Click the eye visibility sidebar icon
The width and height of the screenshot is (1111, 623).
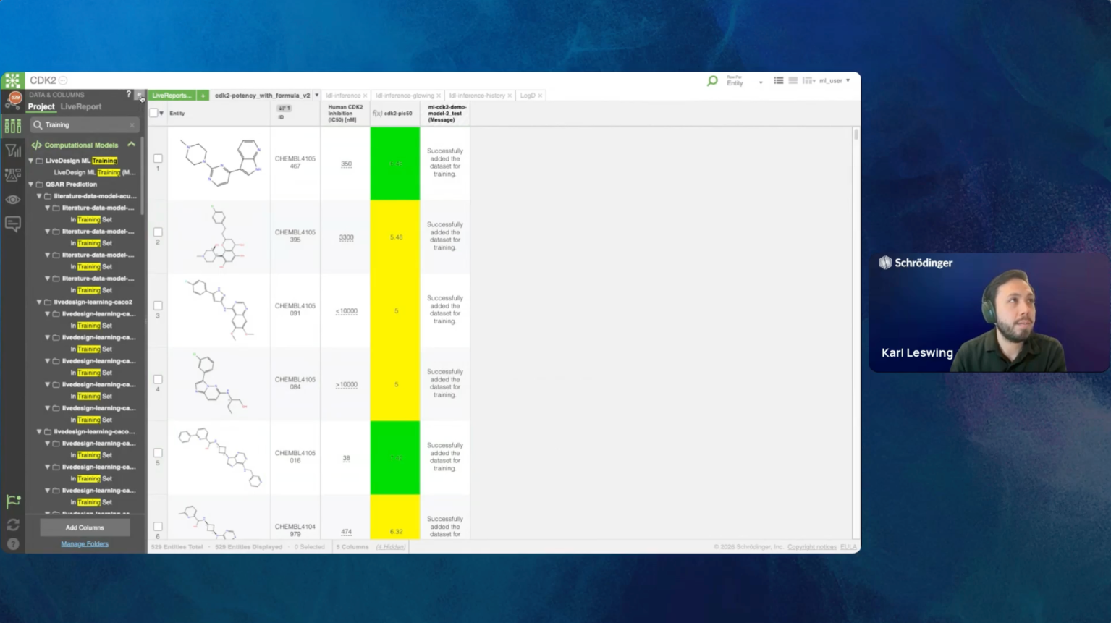[x=13, y=200]
